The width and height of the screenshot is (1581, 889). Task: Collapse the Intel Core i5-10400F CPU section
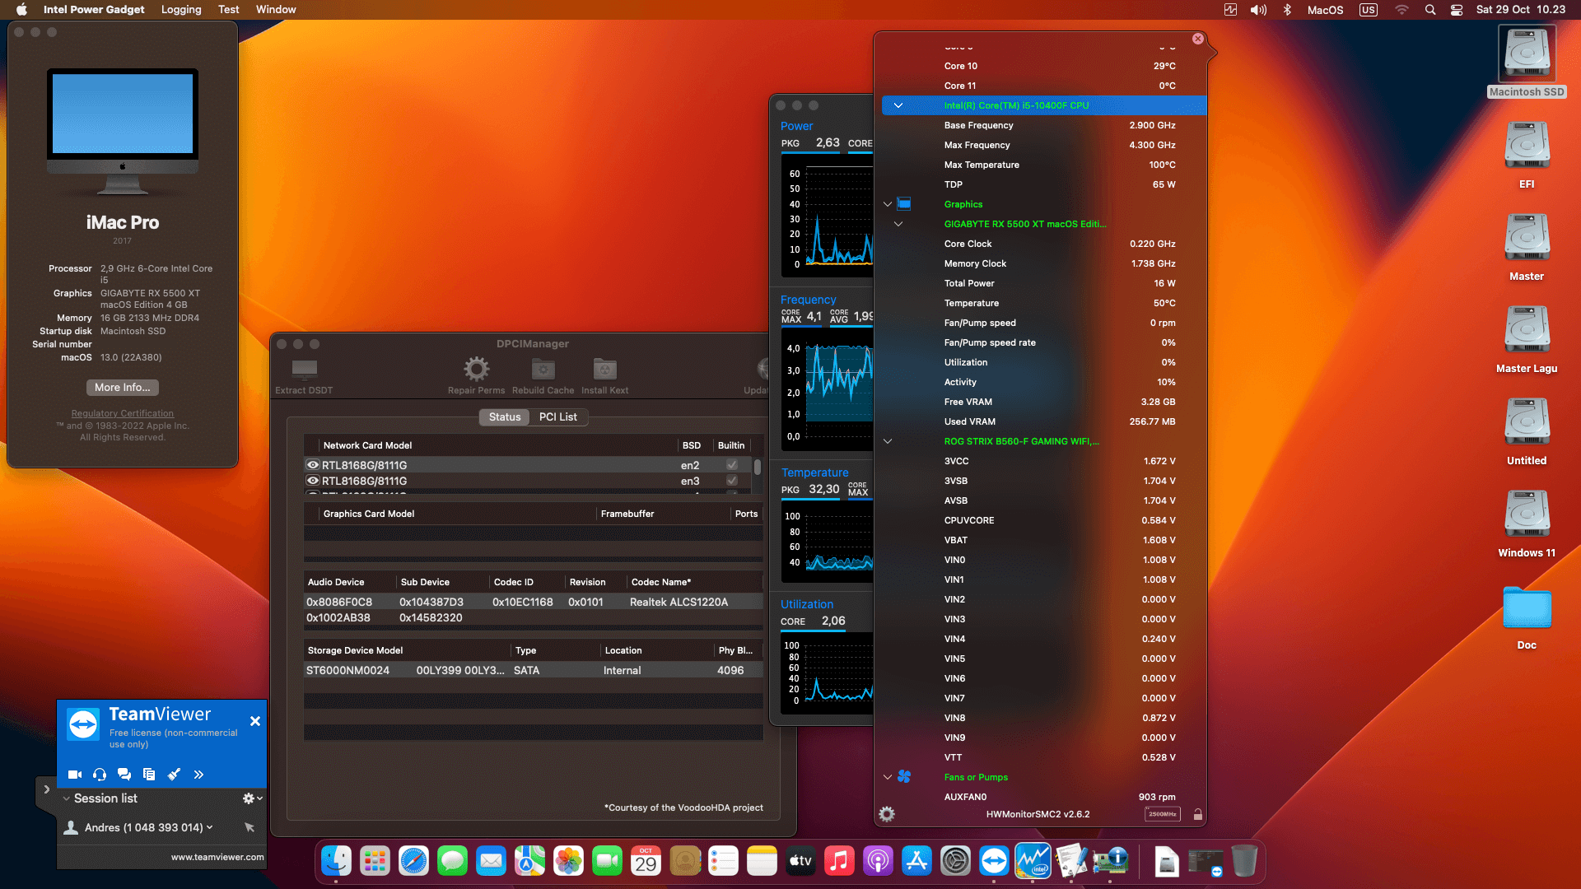[x=898, y=105]
